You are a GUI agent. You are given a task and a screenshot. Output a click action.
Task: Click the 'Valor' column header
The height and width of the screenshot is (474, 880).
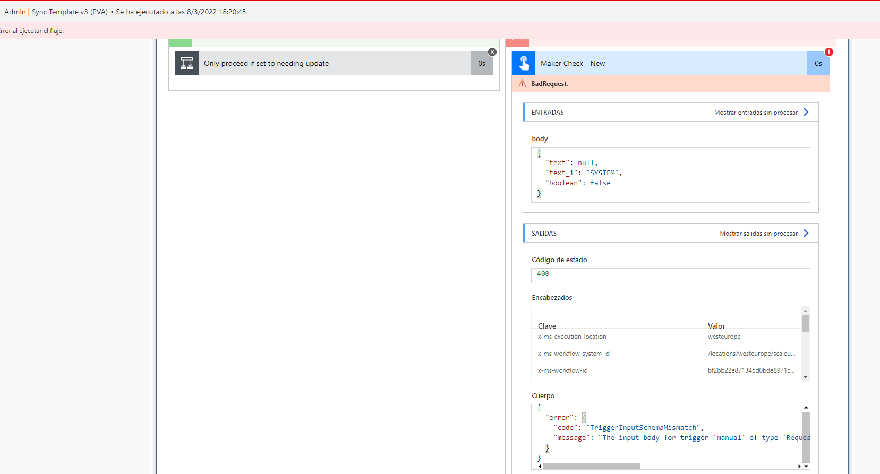coord(716,326)
